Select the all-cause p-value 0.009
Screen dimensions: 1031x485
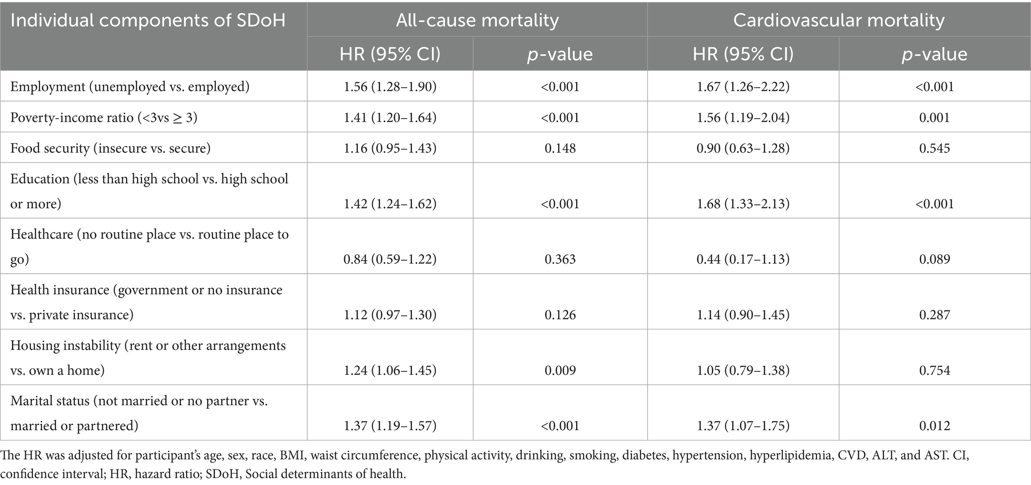tap(560, 370)
